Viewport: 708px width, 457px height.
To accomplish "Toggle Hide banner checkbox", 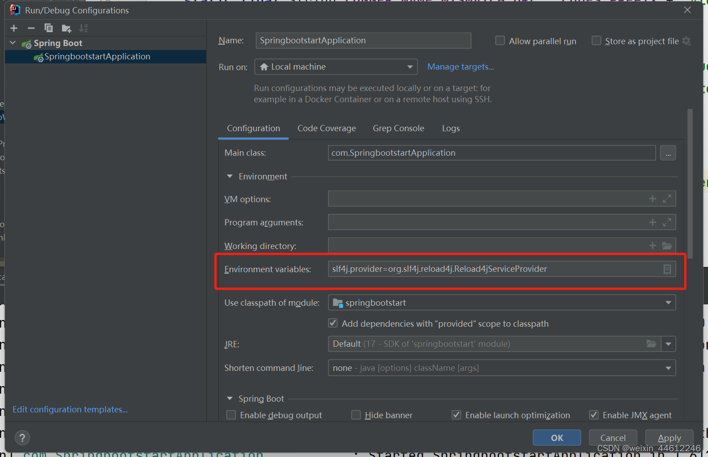I will click(356, 415).
